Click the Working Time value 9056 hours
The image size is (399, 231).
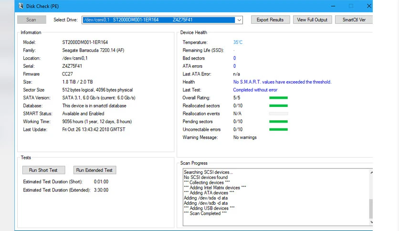[x=97, y=121]
